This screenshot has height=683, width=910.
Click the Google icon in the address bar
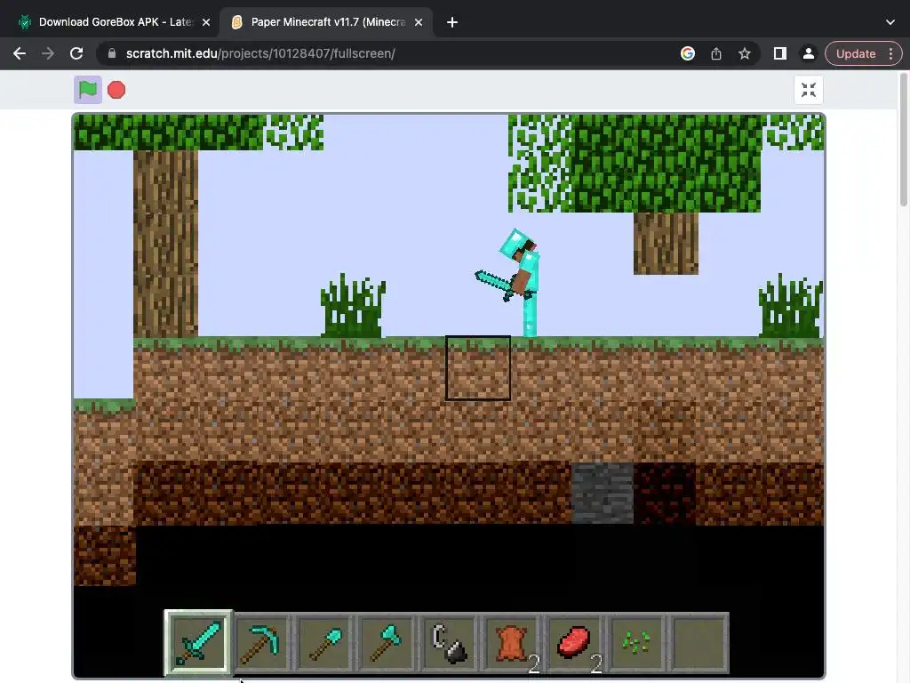[x=688, y=53]
